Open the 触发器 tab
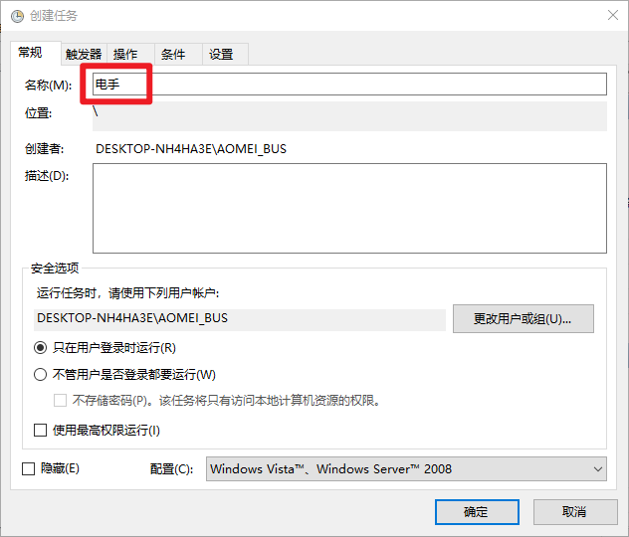 click(84, 54)
